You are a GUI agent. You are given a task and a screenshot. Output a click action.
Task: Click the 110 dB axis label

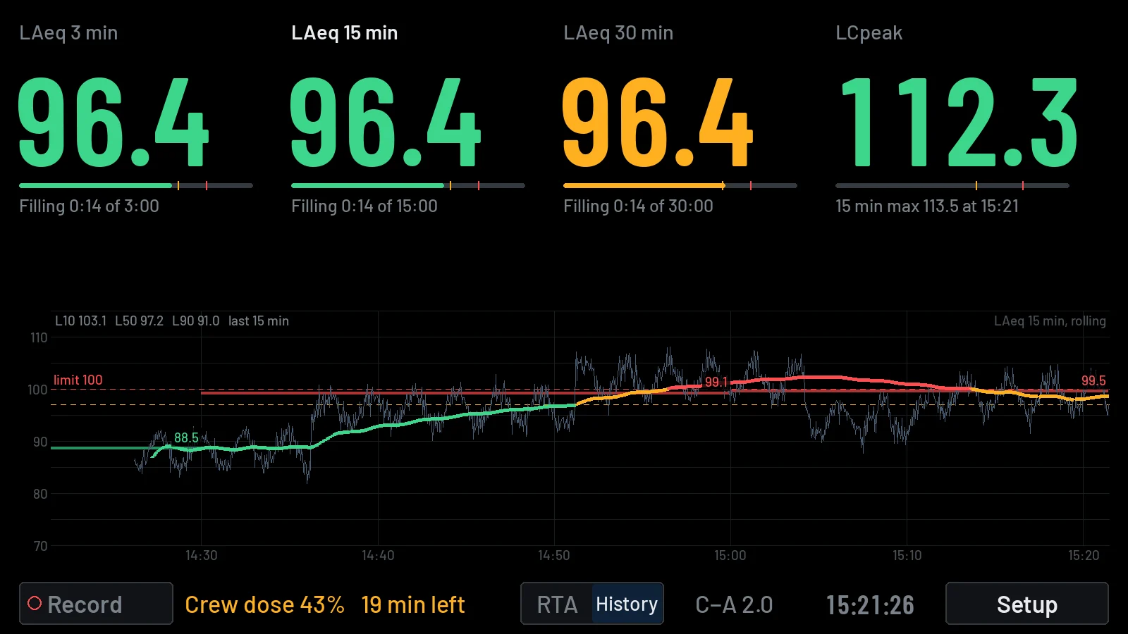point(39,338)
